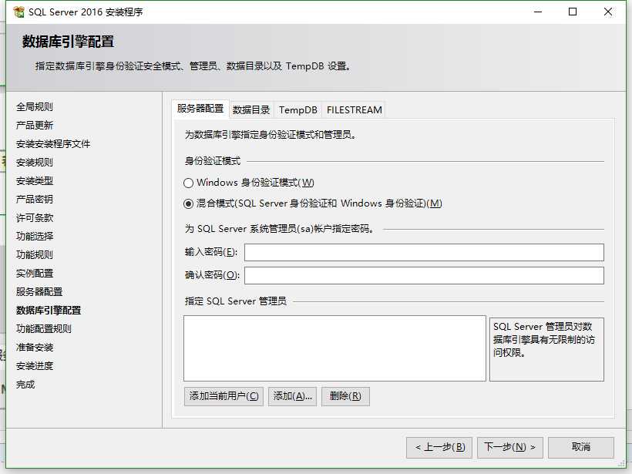The height and width of the screenshot is (474, 632).
Task: Click 完成 step in the sidebar
Action: click(x=25, y=385)
